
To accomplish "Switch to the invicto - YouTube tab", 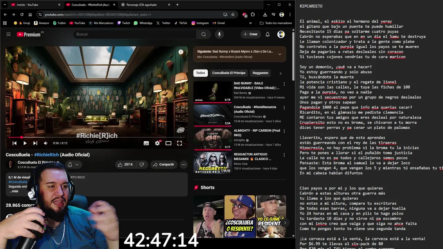I will click(35, 4).
